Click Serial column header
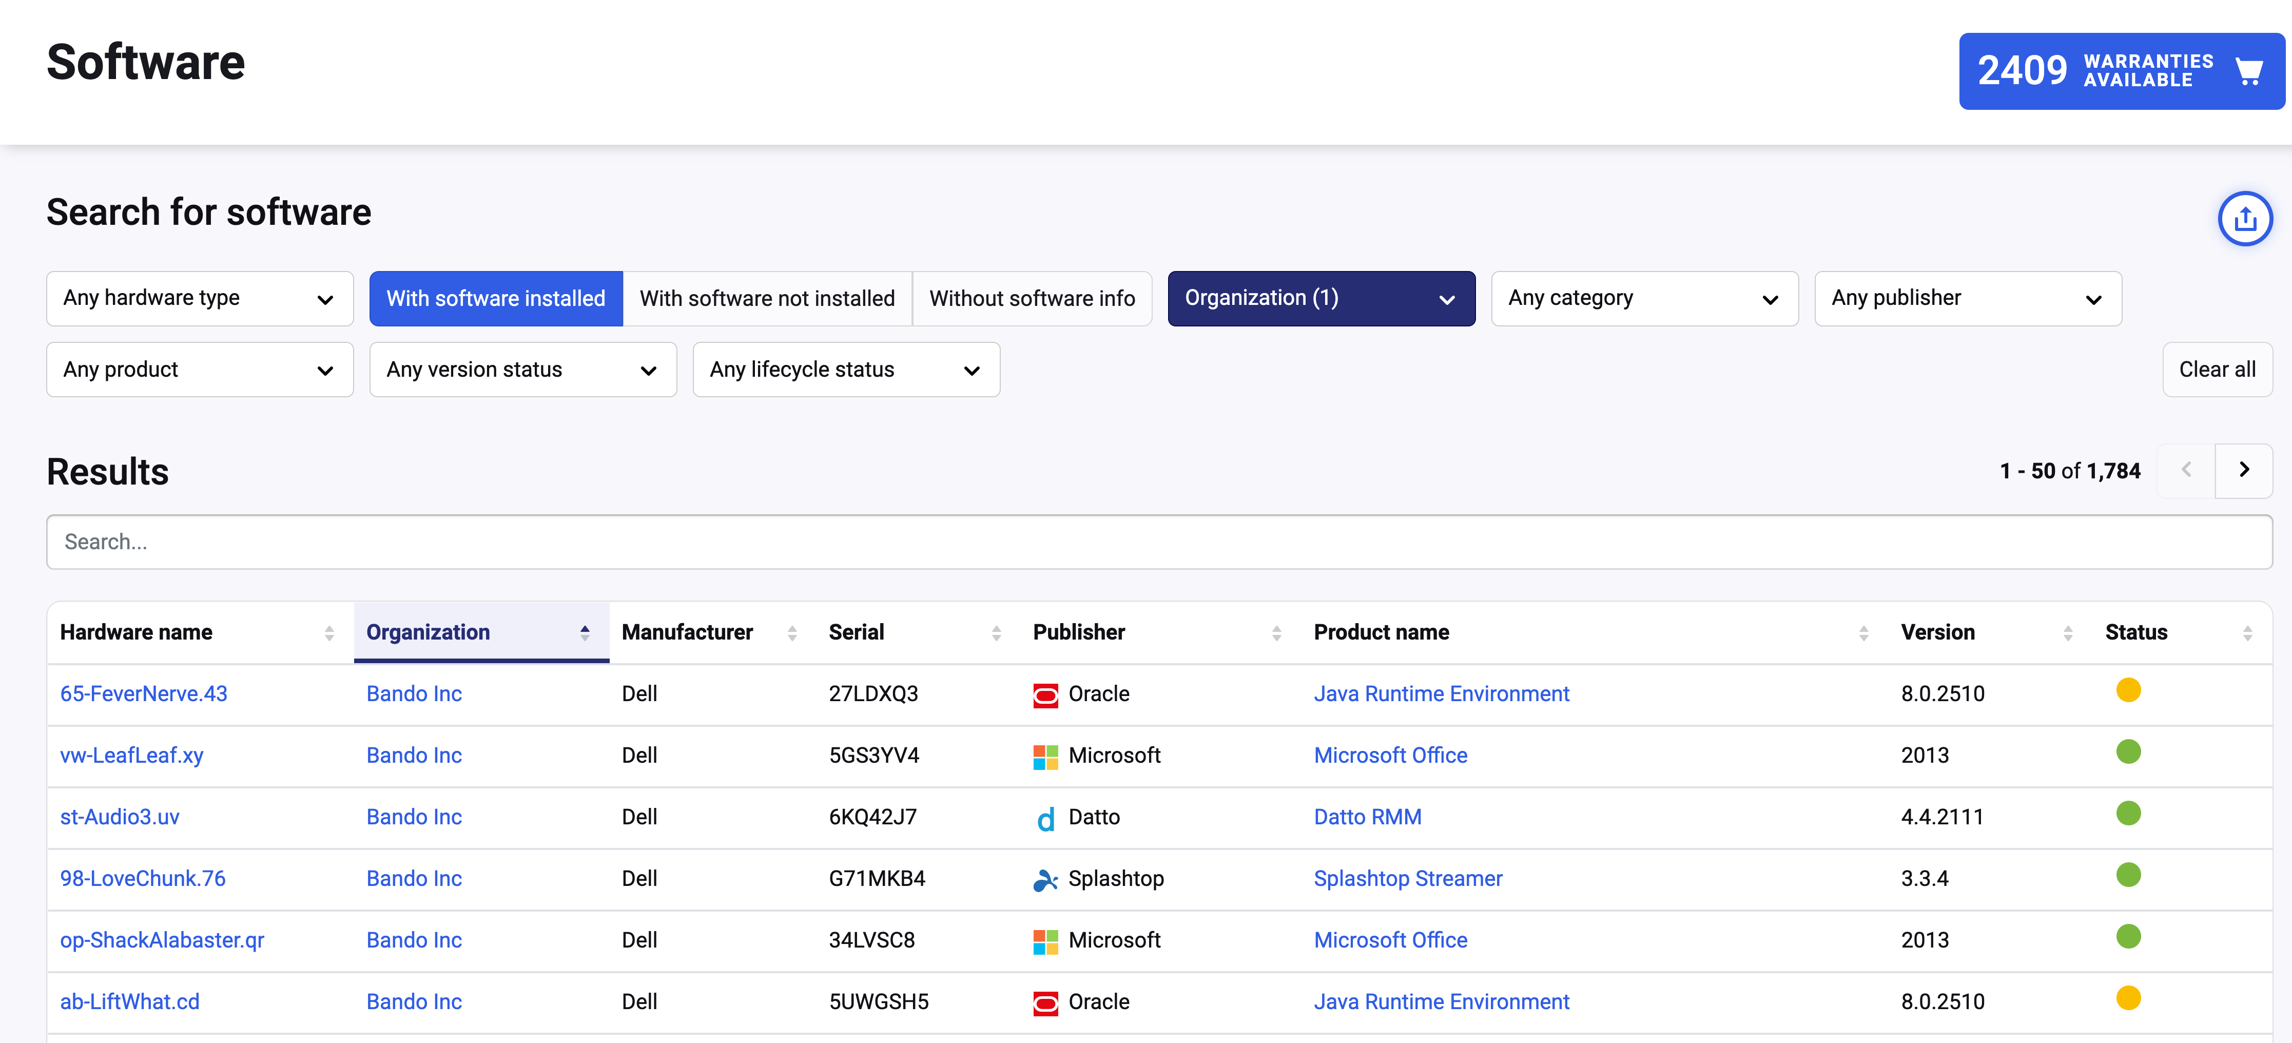The height and width of the screenshot is (1043, 2292). point(856,633)
